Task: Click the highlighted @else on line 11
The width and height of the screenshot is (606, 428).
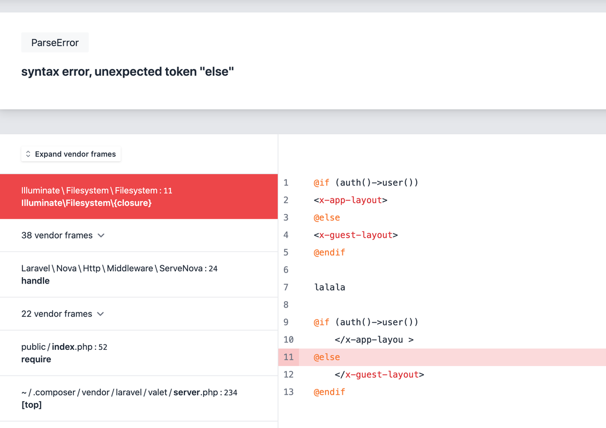Action: [x=326, y=357]
